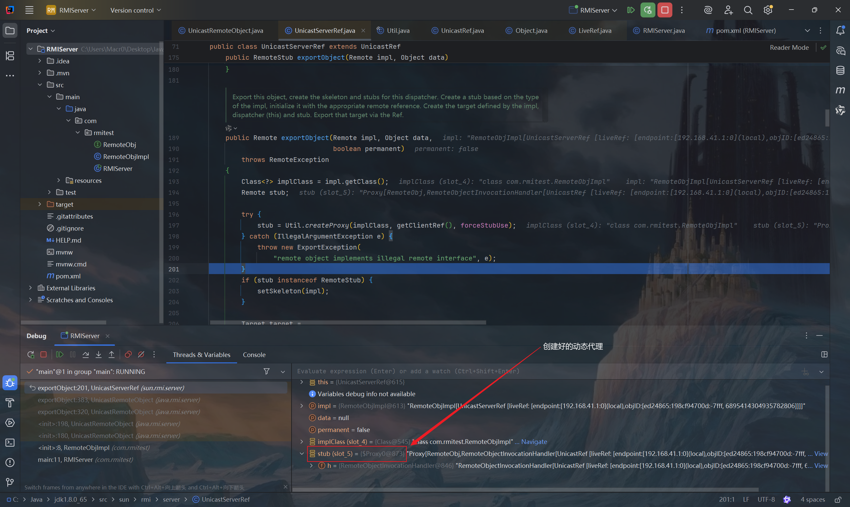Toggle Reader Mode in editor
This screenshot has height=507, width=850.
coord(789,47)
